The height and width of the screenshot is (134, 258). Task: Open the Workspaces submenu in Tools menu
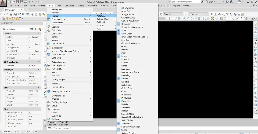click(x=70, y=9)
